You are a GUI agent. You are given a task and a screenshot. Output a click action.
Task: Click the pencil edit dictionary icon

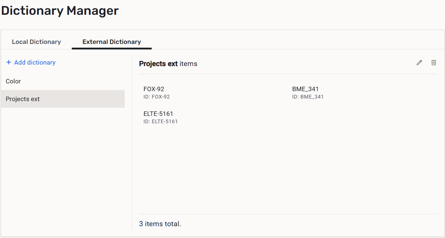point(419,63)
